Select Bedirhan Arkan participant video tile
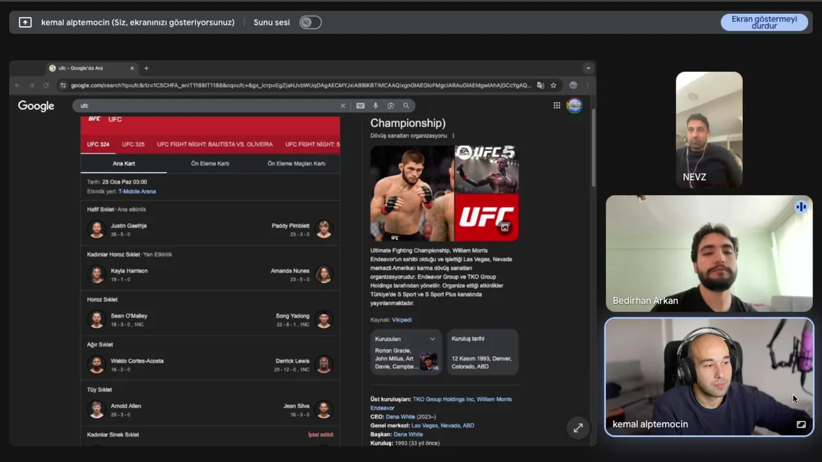Screen dimensions: 822x462 [x=709, y=253]
